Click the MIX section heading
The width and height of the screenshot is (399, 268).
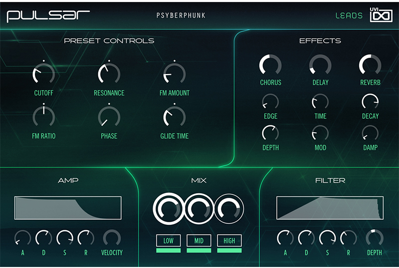coord(199,180)
